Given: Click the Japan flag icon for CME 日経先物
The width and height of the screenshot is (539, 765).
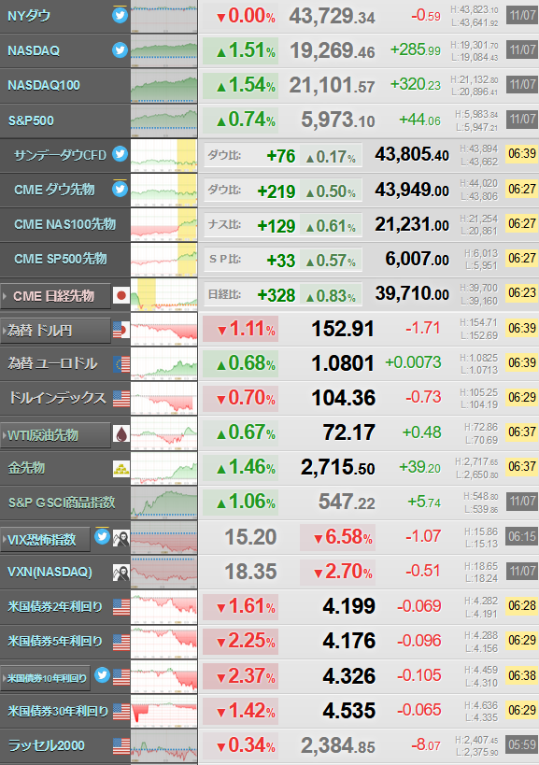Looking at the screenshot, I should point(121,295).
